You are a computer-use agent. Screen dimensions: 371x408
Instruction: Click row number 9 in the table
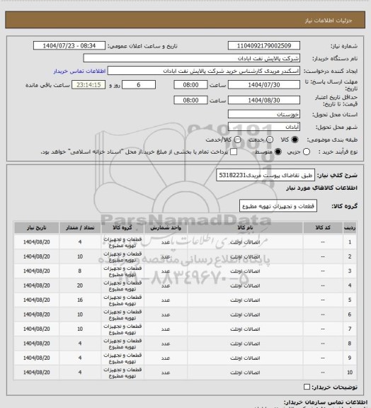(350, 358)
